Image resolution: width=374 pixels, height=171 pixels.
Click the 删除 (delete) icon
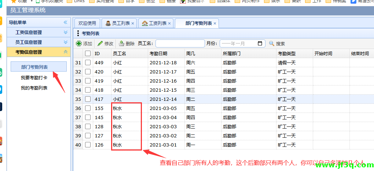pos(122,43)
